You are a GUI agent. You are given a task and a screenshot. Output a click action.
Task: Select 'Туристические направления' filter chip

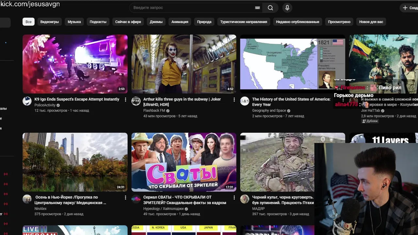[x=244, y=22]
